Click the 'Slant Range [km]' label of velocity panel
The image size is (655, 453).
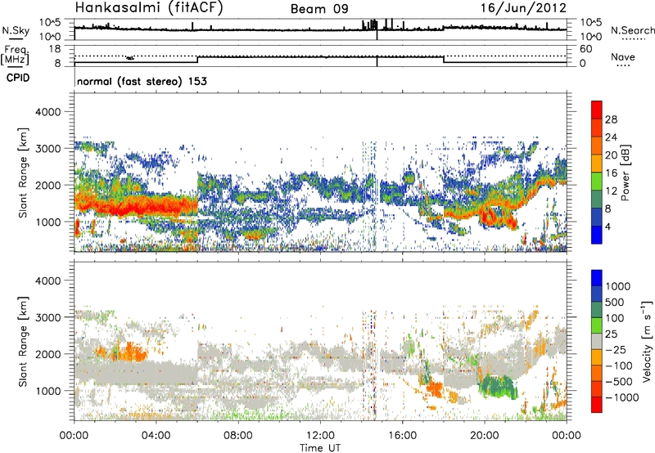(x=23, y=341)
